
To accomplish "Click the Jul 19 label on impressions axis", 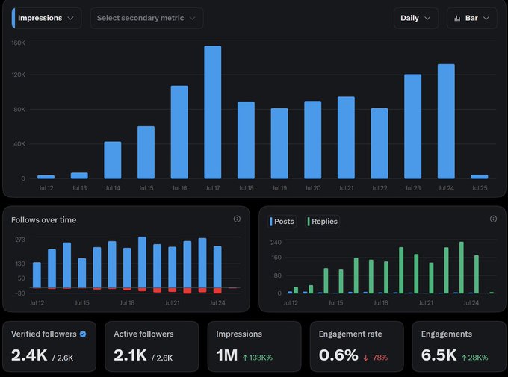I will (279, 188).
